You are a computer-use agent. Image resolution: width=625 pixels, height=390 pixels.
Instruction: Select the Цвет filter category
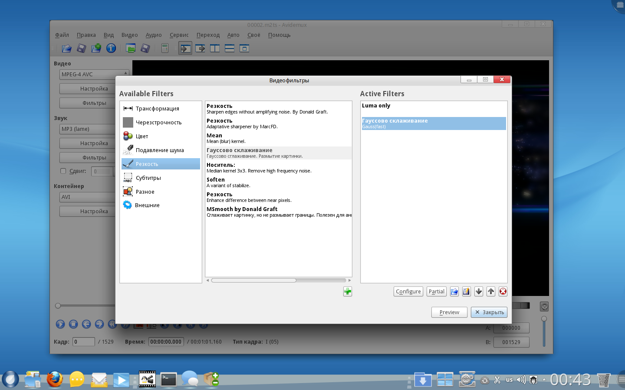pyautogui.click(x=142, y=136)
